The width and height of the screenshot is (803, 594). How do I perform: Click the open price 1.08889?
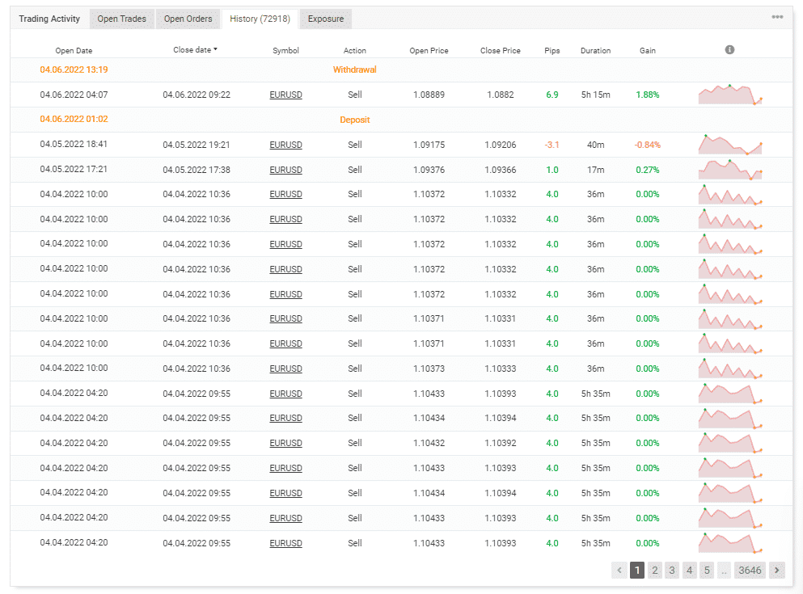click(x=429, y=95)
